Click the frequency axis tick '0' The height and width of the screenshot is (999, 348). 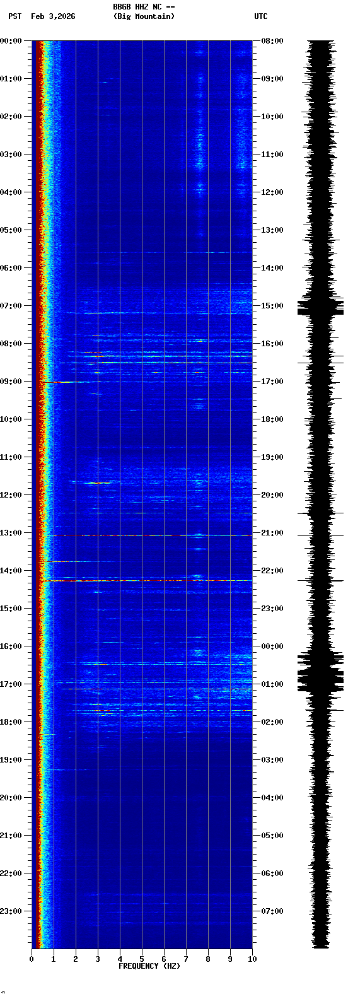[32, 959]
